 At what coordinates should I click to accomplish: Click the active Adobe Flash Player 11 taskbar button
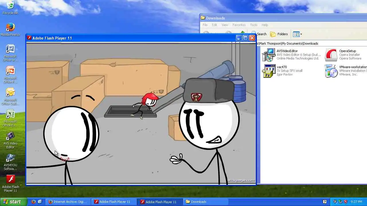pos(159,202)
